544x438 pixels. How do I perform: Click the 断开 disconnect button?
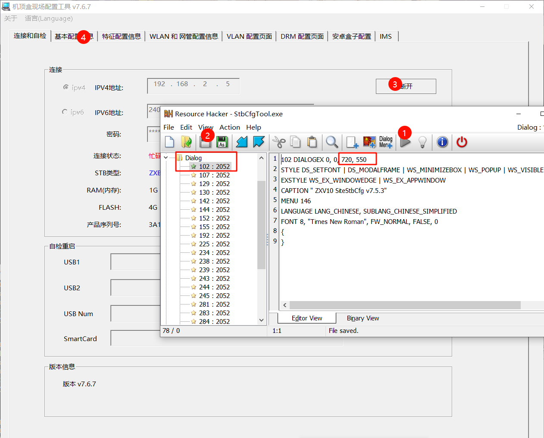406,86
